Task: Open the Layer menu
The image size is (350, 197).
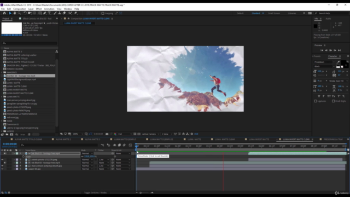Action: pos(31,9)
